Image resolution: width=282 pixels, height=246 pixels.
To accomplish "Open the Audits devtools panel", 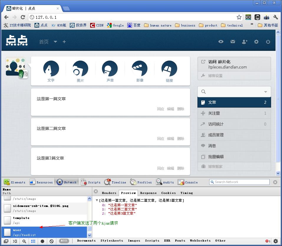I will (x=165, y=182).
